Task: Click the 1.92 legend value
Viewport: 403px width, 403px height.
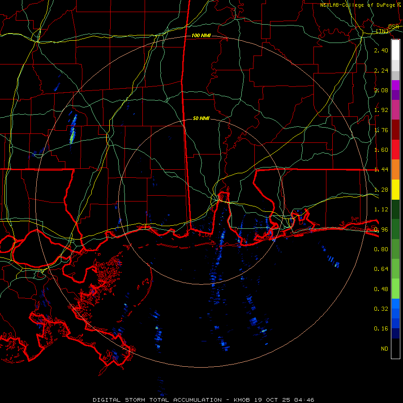Action: (381, 110)
